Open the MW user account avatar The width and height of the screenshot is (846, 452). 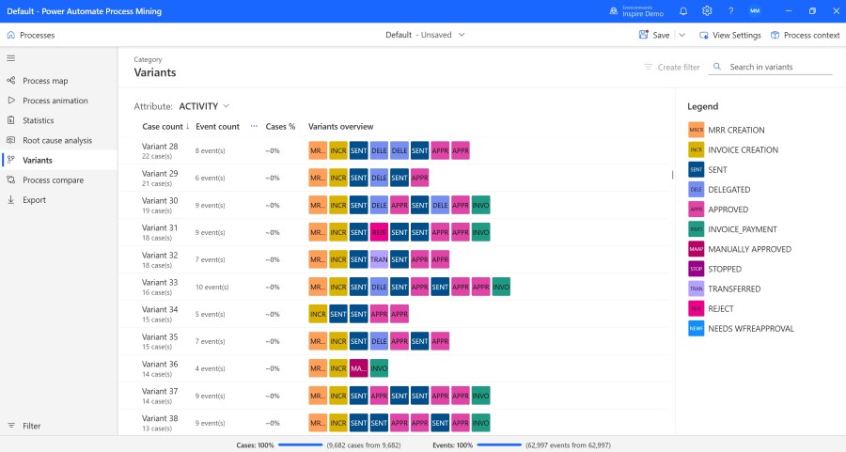click(x=756, y=11)
